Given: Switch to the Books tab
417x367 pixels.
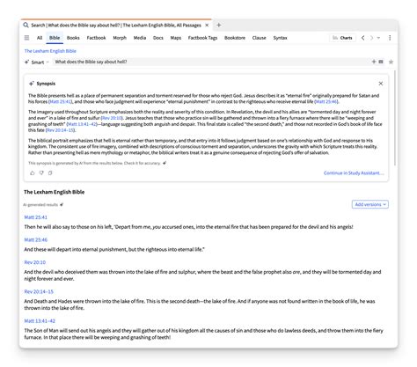Looking at the screenshot, I should [73, 38].
